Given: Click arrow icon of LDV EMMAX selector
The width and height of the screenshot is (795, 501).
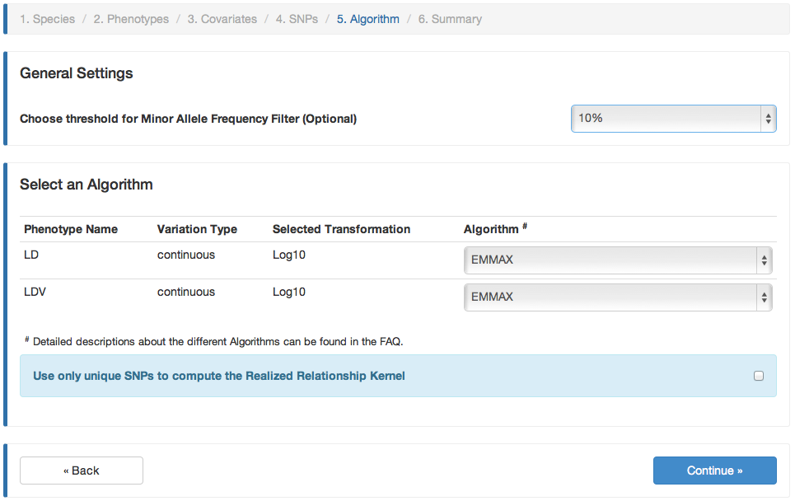Looking at the screenshot, I should tap(764, 297).
